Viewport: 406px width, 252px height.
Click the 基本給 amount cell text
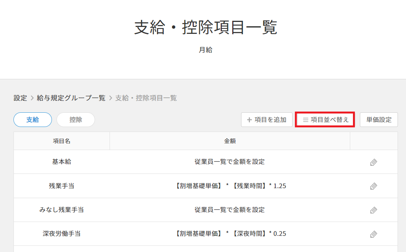tap(230, 162)
